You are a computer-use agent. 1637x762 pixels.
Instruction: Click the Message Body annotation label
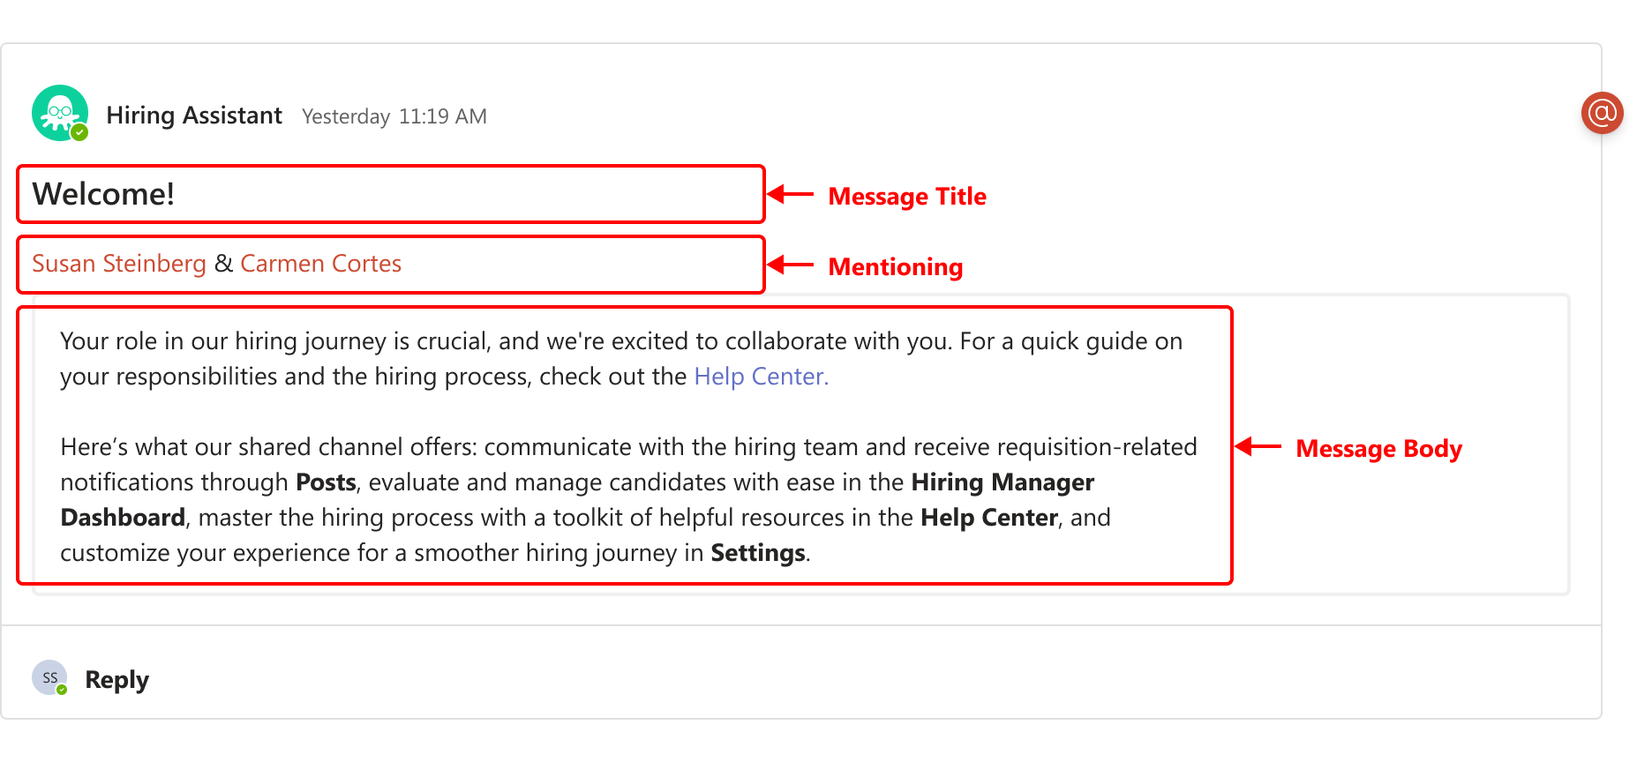pos(1378,449)
